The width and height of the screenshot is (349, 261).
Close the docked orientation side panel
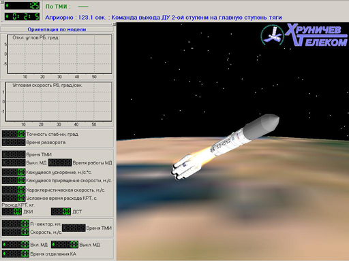pyautogui.click(x=115, y=24)
